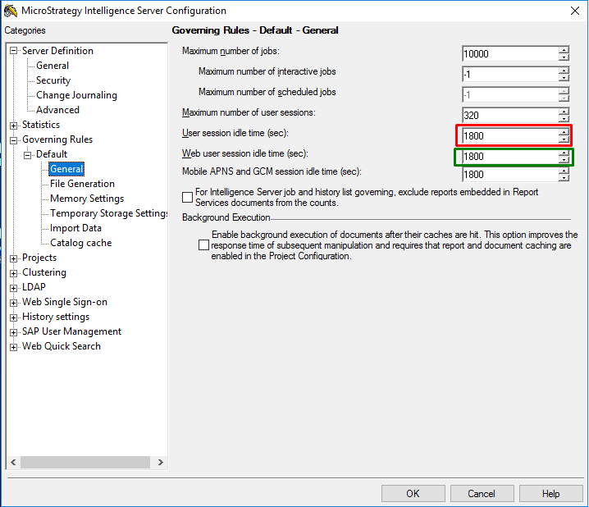
Task: Confirm settings with the OK button
Action: click(x=413, y=494)
